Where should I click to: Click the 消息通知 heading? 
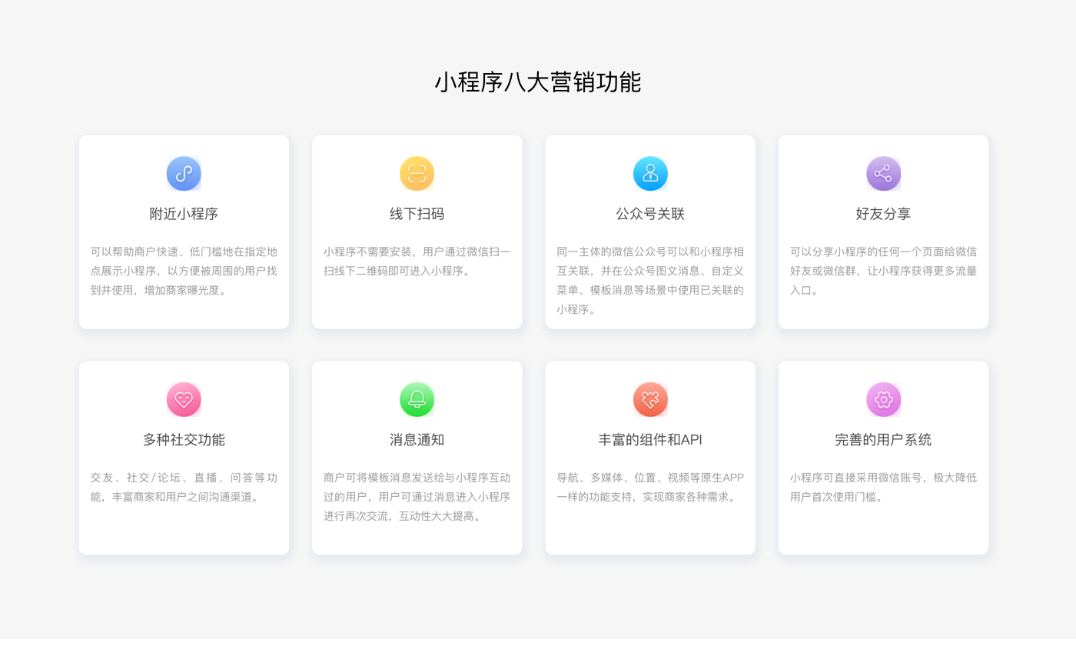click(x=417, y=440)
